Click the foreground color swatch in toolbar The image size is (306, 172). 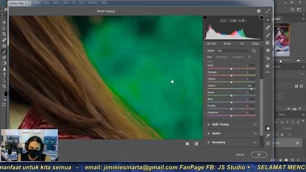5,94
